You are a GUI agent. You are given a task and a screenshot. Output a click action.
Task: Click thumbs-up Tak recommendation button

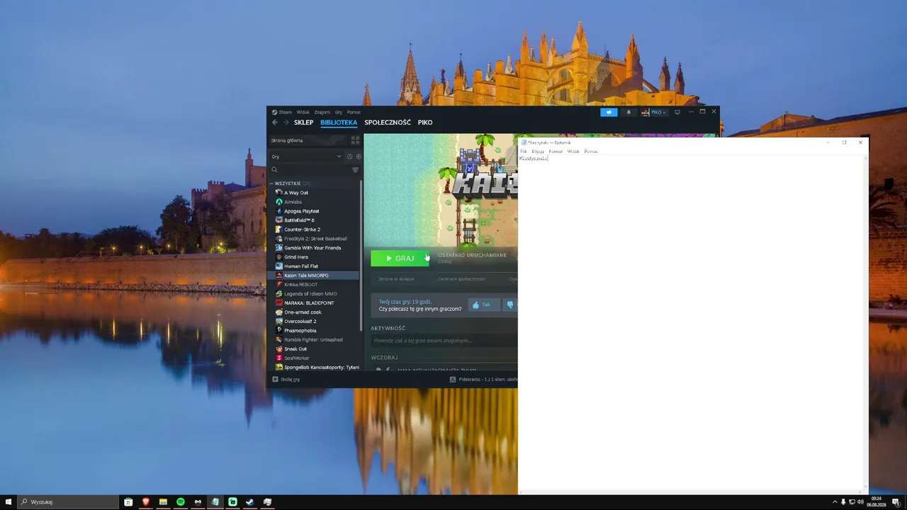click(485, 305)
